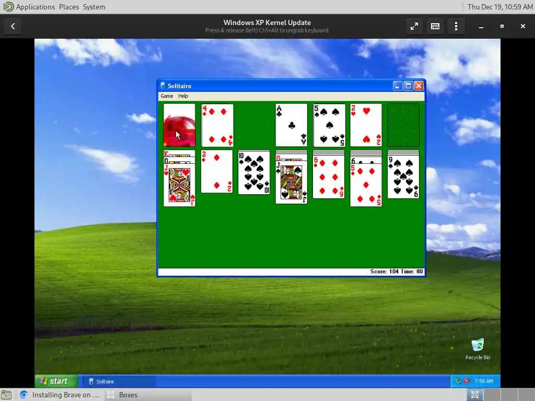
Task: Click the Score and Time status text
Action: pyautogui.click(x=397, y=272)
